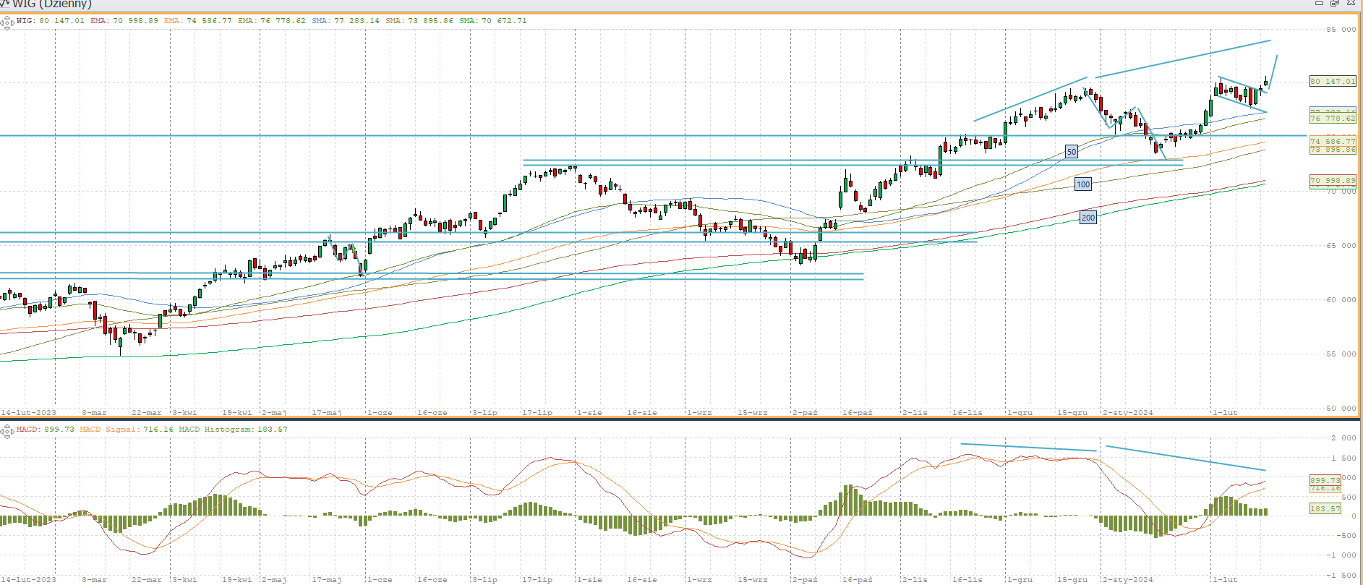The height and width of the screenshot is (585, 1363).
Task: Select the blue "100" moving average marker
Action: point(1082,184)
